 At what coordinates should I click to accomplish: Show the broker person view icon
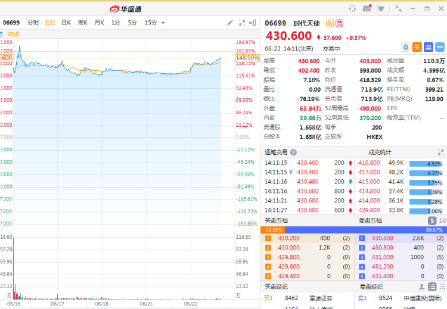point(421,286)
